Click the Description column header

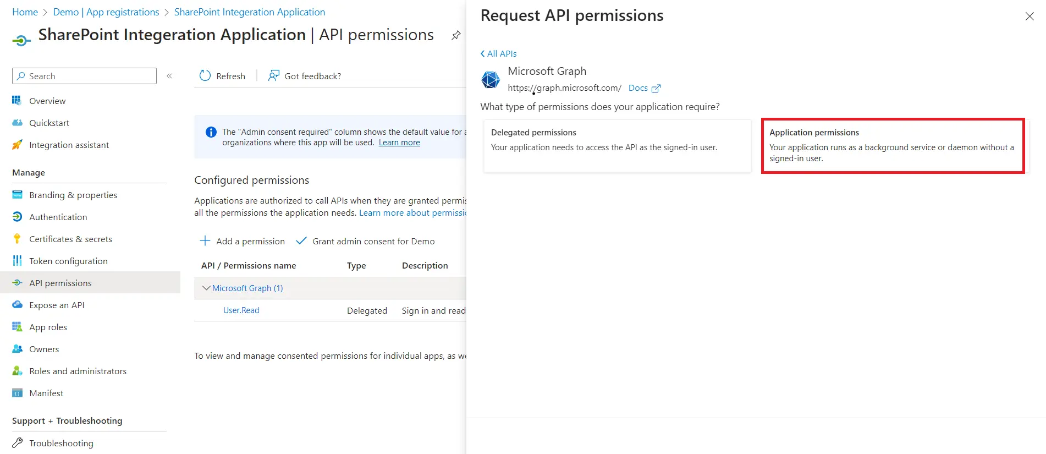coord(425,265)
